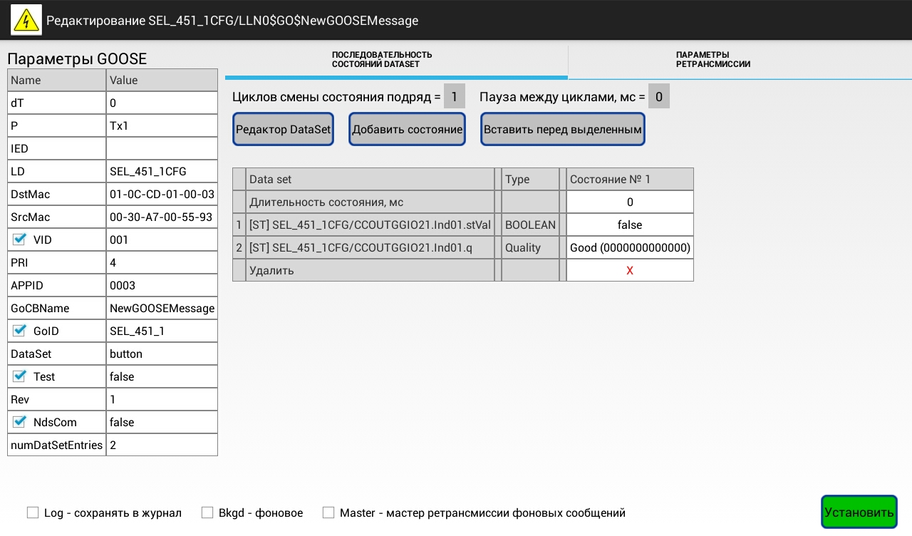The height and width of the screenshot is (536, 912).
Task: Select Последовательность состояний DataSet tab
Action: [x=382, y=60]
